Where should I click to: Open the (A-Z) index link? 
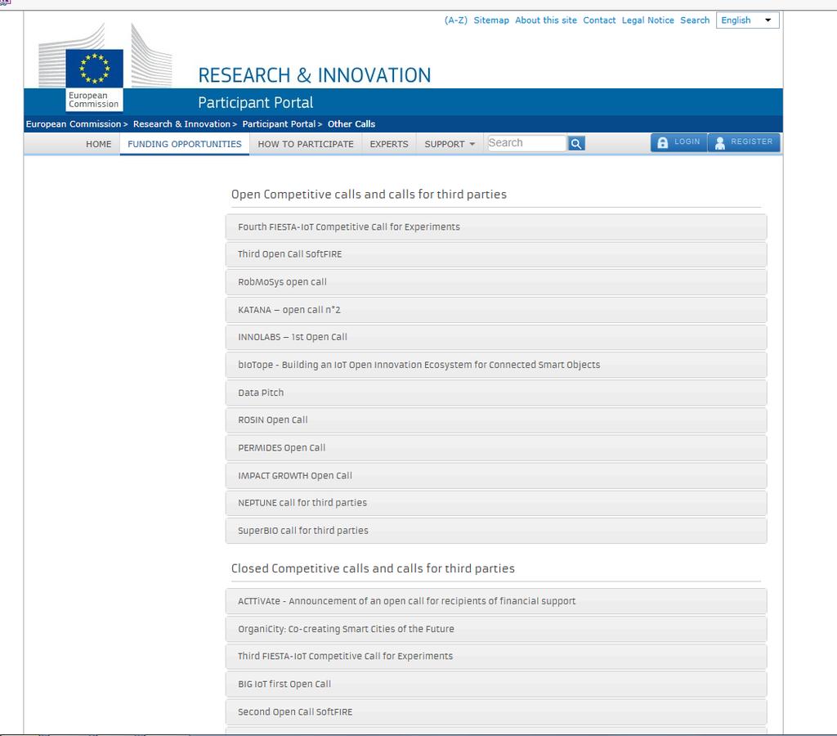tap(456, 20)
